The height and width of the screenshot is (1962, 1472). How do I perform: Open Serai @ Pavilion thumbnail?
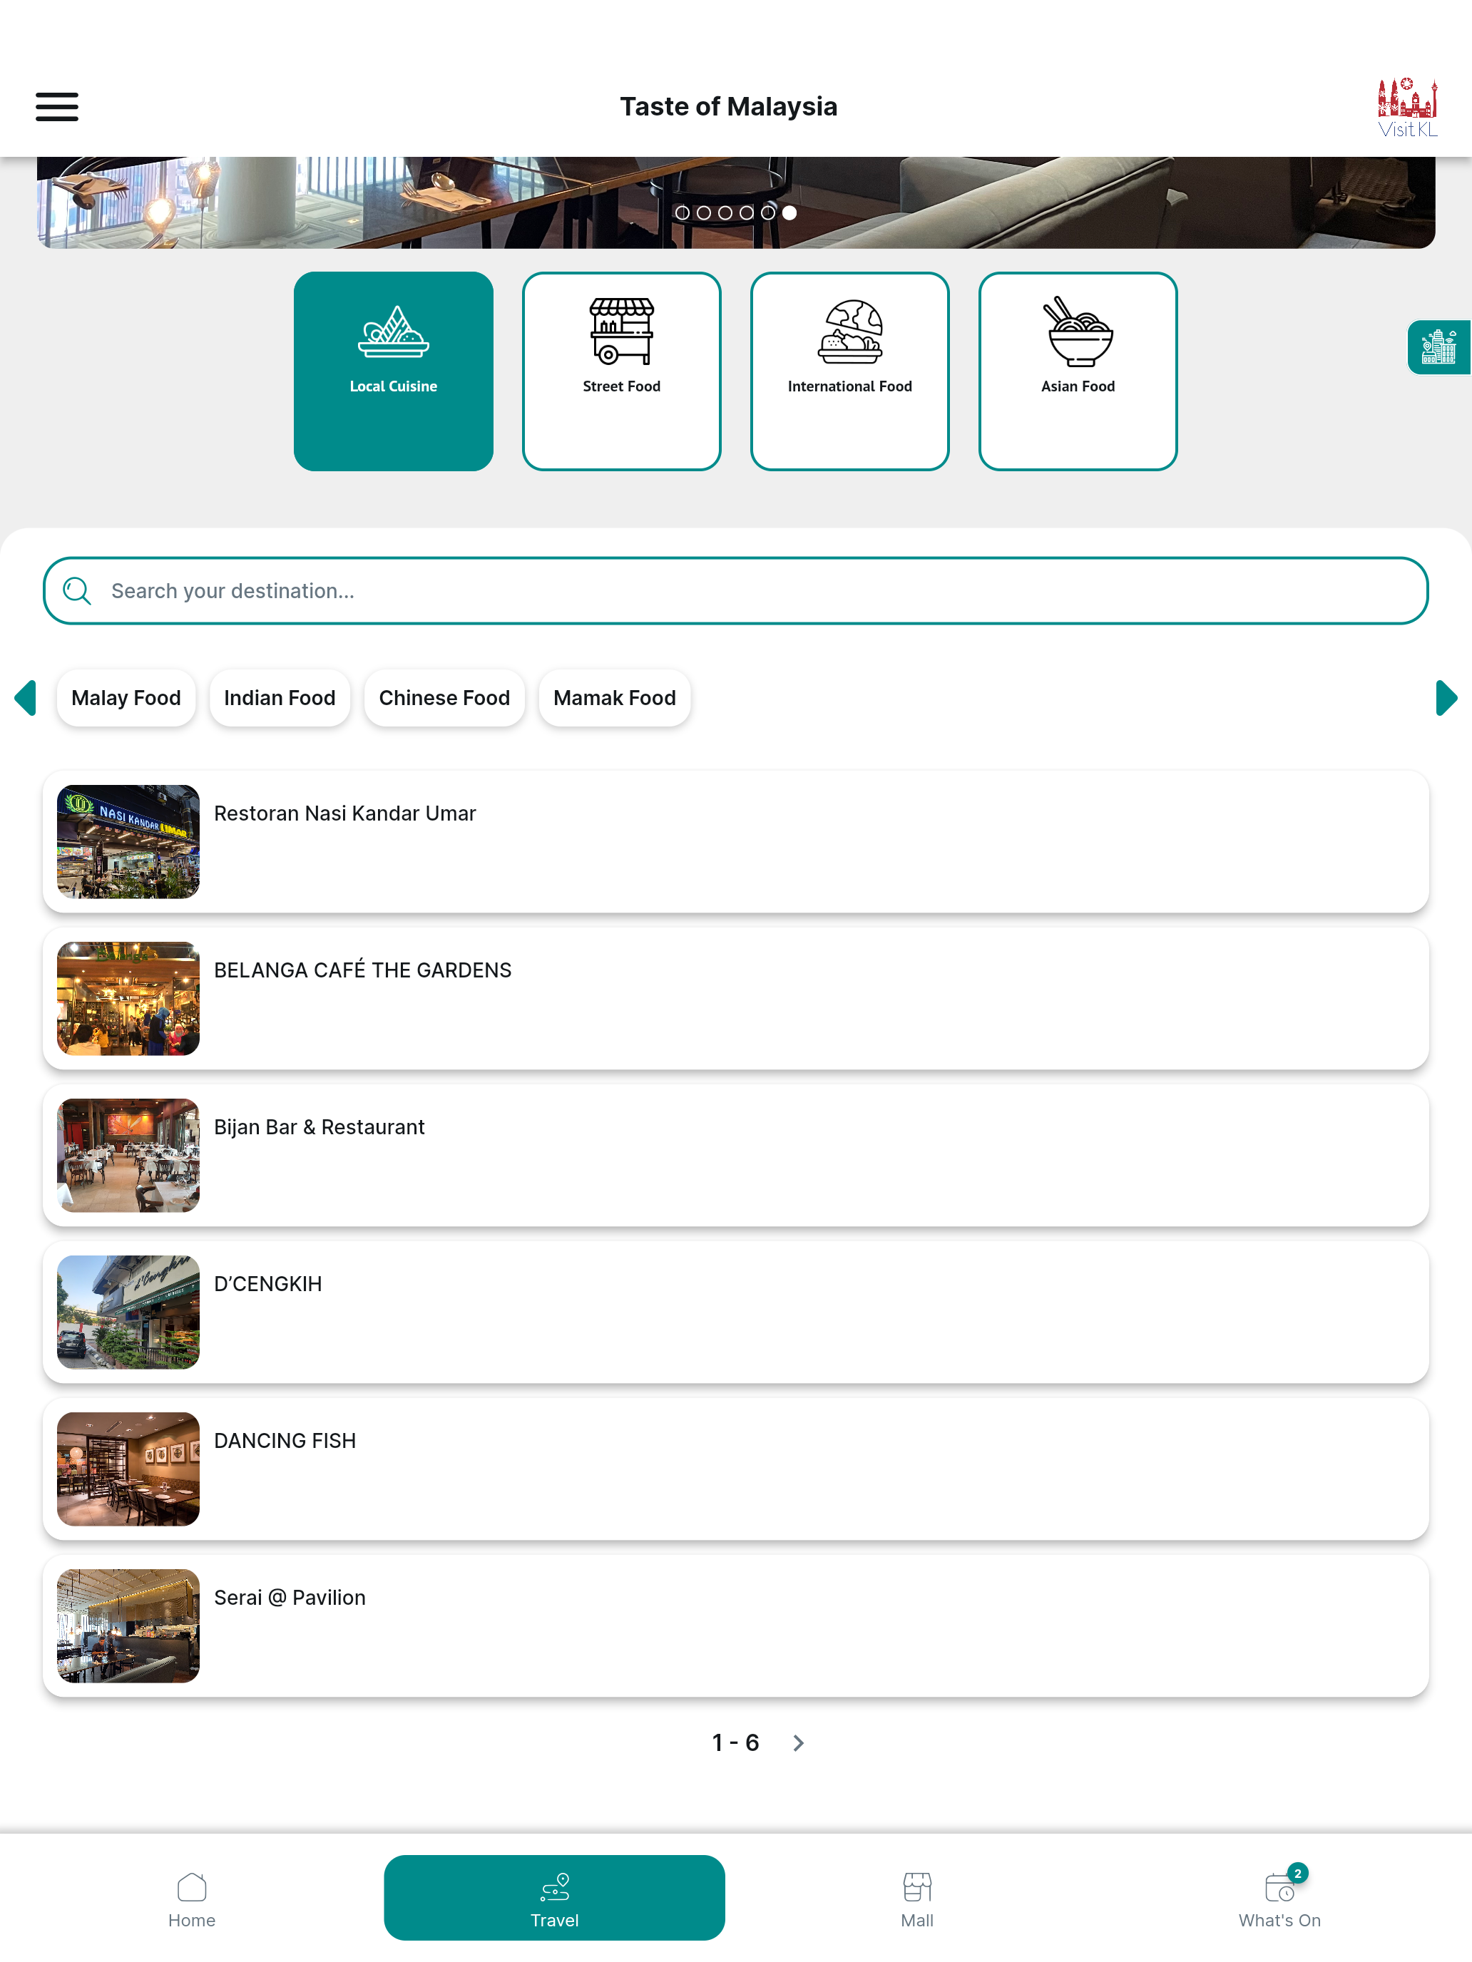pos(128,1627)
